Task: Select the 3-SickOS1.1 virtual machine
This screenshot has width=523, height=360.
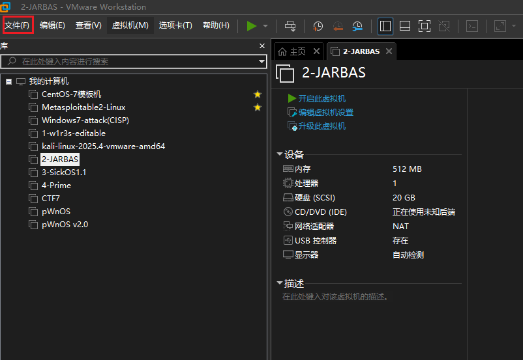Action: pos(64,172)
